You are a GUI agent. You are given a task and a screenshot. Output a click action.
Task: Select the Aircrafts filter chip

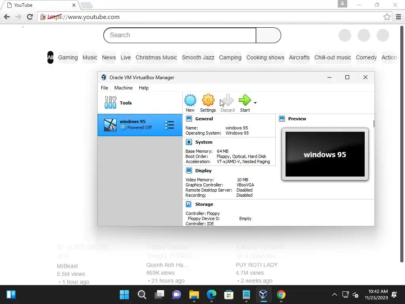299,57
